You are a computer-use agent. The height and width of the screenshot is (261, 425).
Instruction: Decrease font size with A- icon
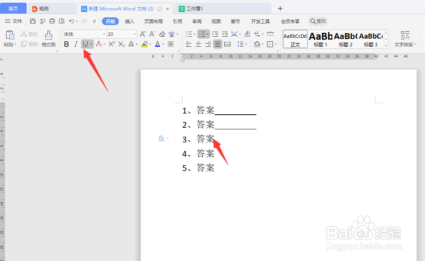click(x=152, y=34)
